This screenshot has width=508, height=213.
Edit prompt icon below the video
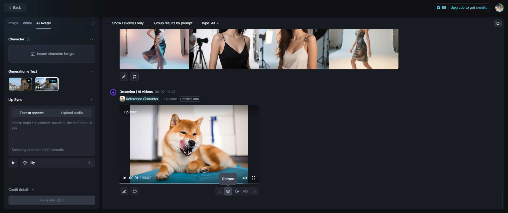(124, 191)
